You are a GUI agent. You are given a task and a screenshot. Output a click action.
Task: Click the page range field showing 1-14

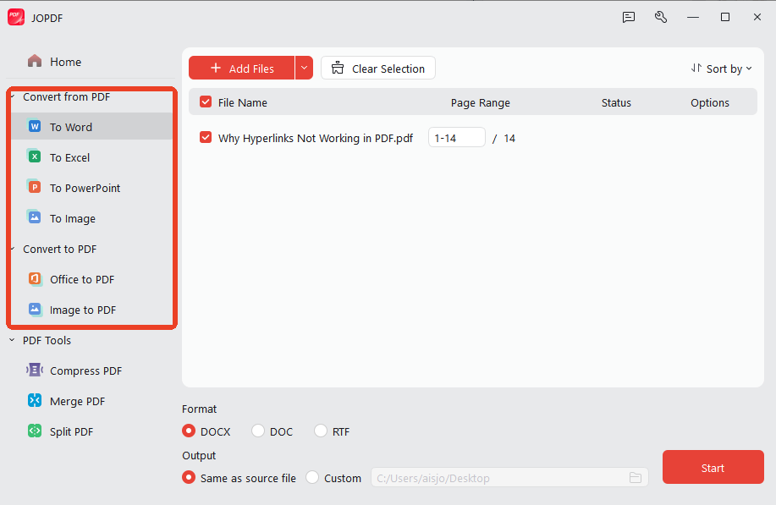coord(456,138)
